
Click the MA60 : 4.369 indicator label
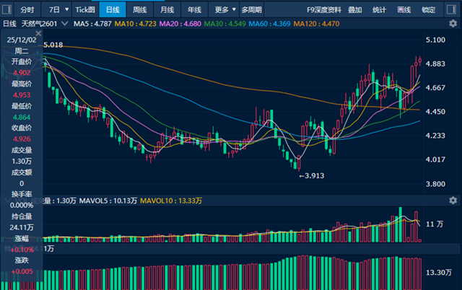point(269,24)
